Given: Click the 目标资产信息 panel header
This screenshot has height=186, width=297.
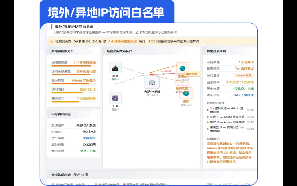Looking at the screenshot, I should 73,114.
